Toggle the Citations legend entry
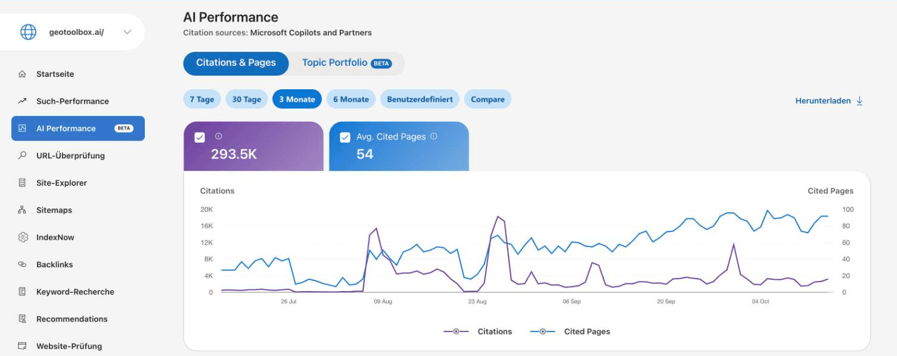Viewport: 897px width, 356px height. pyautogui.click(x=478, y=332)
